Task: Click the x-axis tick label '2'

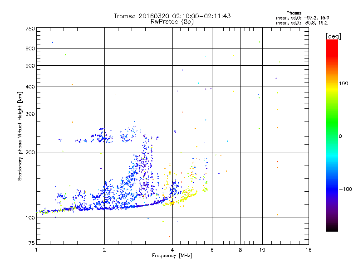Action: click(x=104, y=250)
